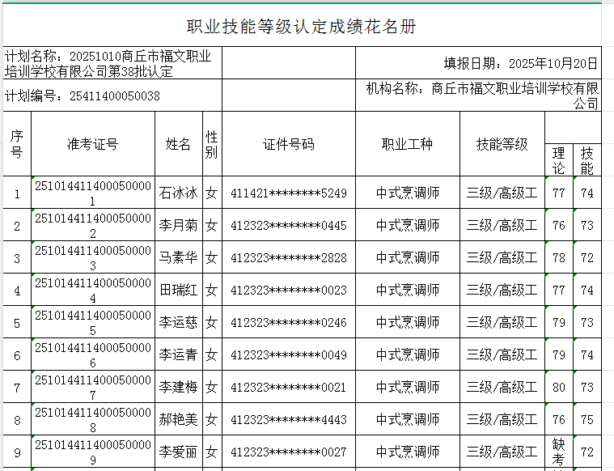Click the name cell 石冰冰
614x471 pixels.
click(178, 193)
